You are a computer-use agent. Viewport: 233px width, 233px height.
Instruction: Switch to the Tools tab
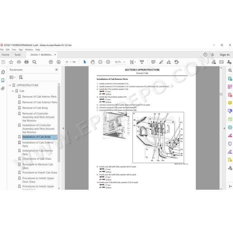click(18, 55)
